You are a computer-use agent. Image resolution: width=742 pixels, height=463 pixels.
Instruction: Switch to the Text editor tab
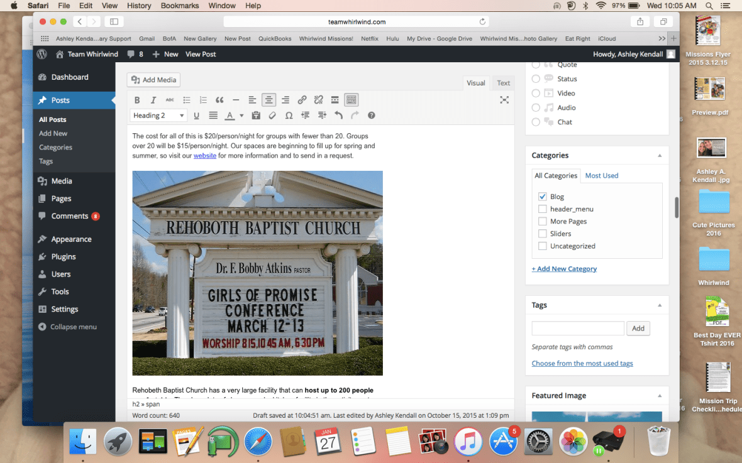(x=504, y=83)
